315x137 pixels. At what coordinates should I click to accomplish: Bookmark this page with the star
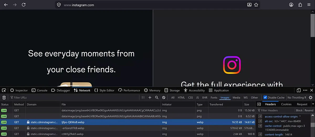tap(256, 5)
